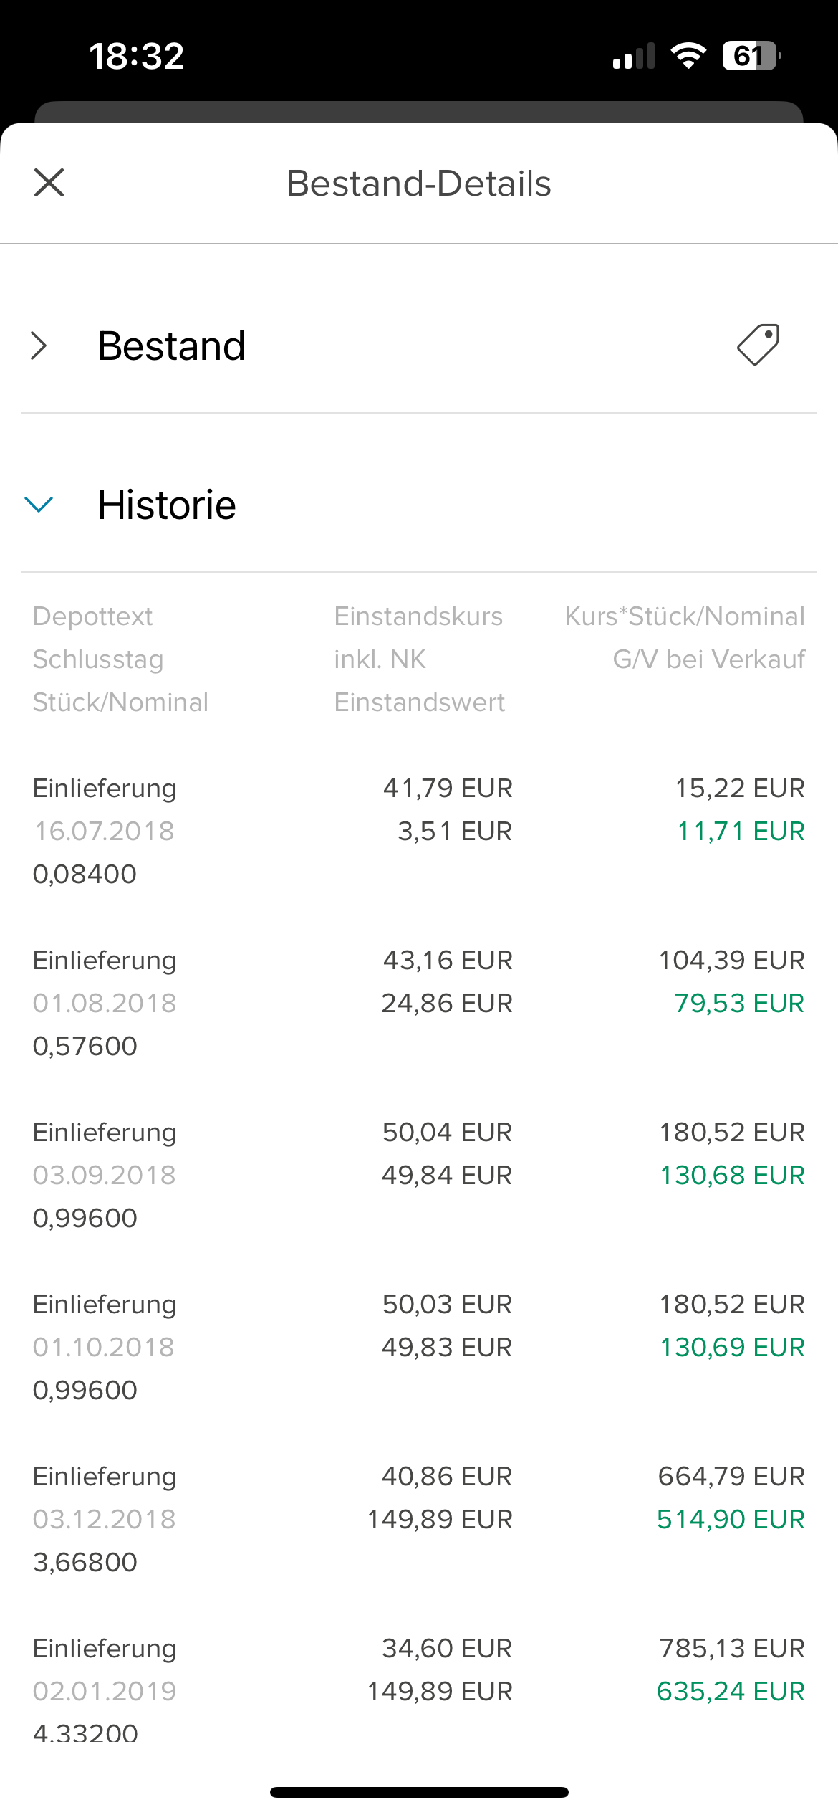The image size is (838, 1815).
Task: Open the 01.10.2018 Einlieferung row
Action: tap(105, 1347)
